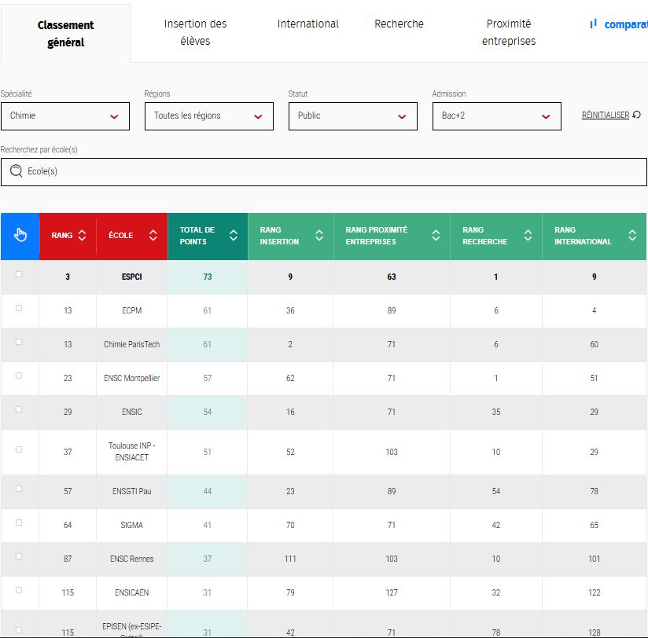The width and height of the screenshot is (648, 638).
Task: Open the Spécialité dropdown showing Chimie
Action: [x=64, y=116]
